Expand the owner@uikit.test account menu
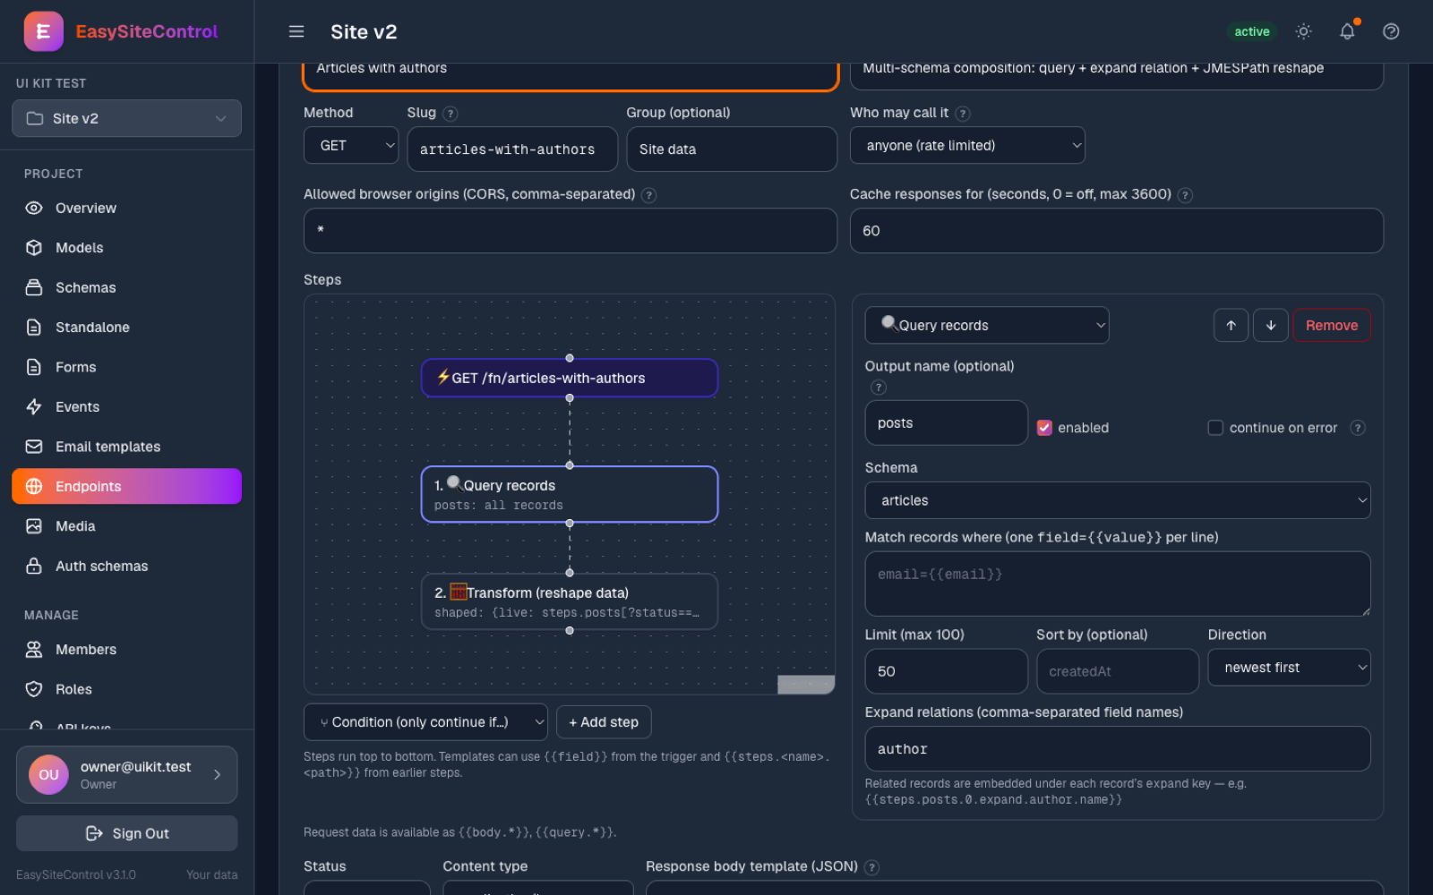This screenshot has height=895, width=1433. [x=126, y=775]
